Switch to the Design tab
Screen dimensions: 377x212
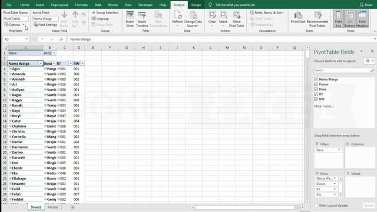point(196,5)
